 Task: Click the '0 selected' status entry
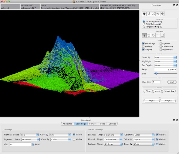[10, 7]
